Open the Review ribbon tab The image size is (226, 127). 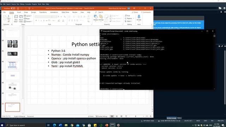pyautogui.click(x=75, y=12)
